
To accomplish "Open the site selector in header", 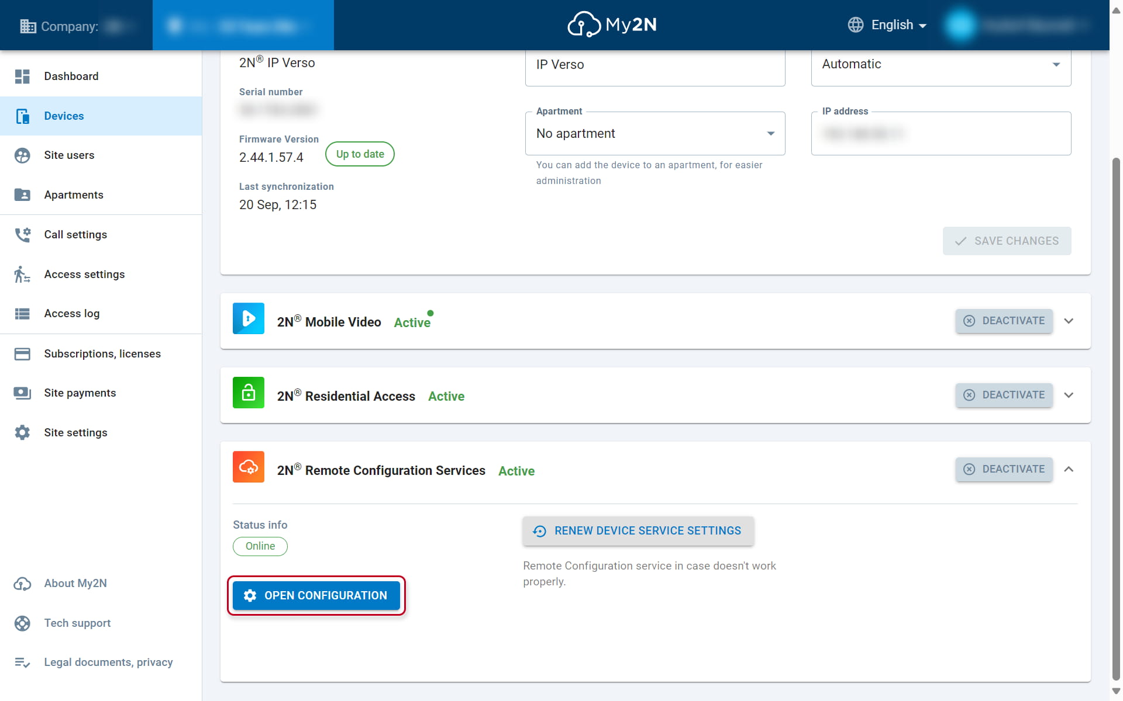I will point(243,25).
